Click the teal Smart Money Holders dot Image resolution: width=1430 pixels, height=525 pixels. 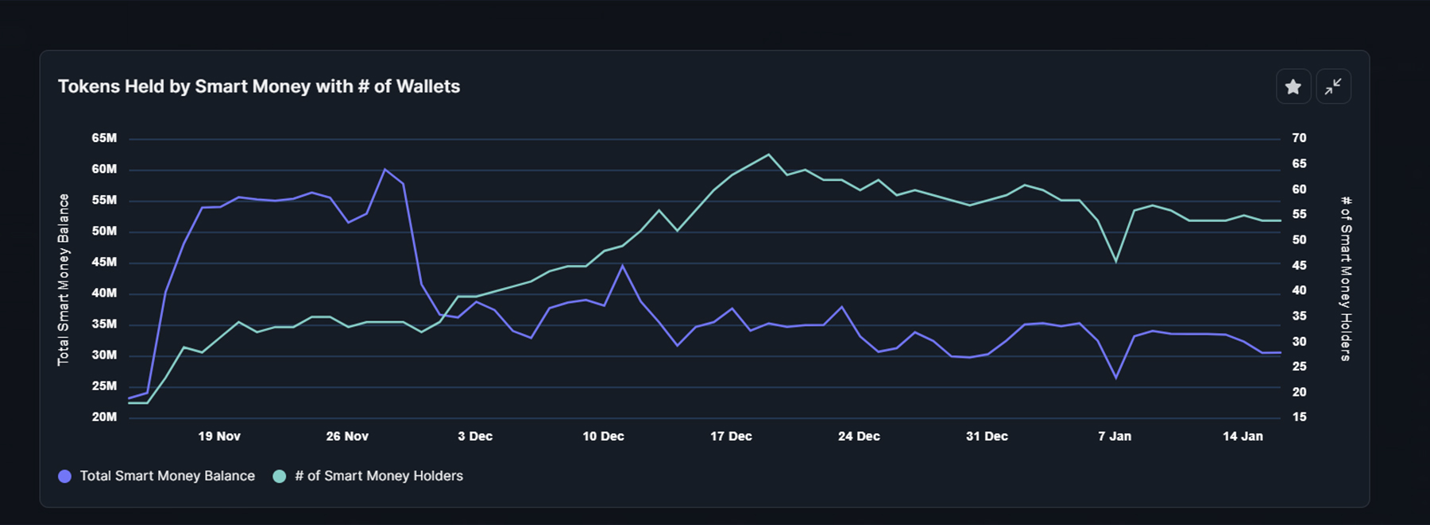tap(280, 476)
